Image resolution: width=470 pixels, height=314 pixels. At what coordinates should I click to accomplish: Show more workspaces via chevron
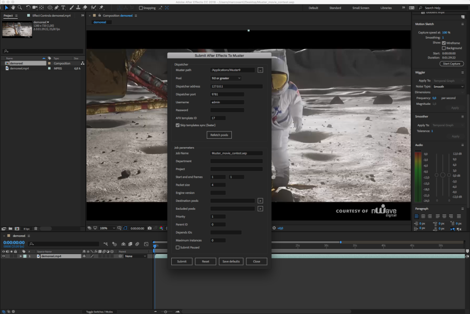click(x=404, y=8)
